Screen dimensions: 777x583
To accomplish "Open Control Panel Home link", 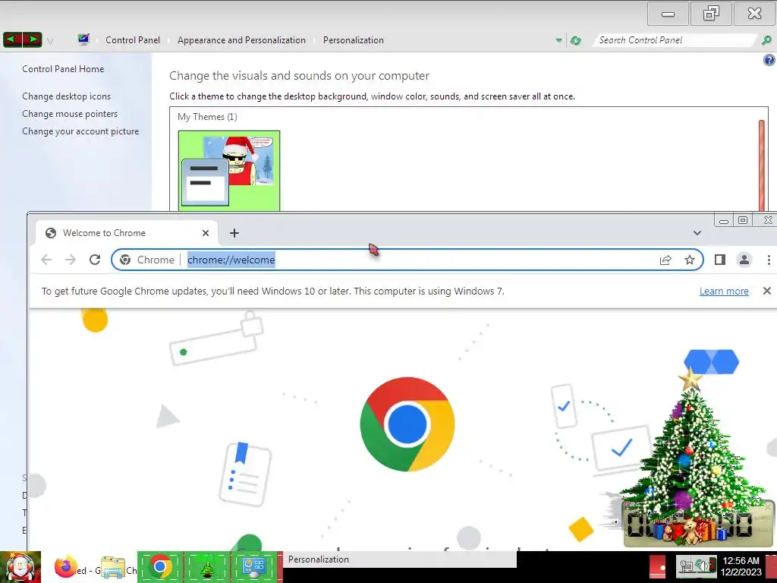I will (x=63, y=69).
